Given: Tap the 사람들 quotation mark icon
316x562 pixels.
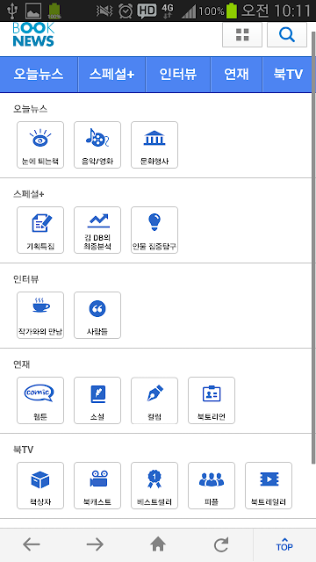Looking at the screenshot, I should point(97,315).
